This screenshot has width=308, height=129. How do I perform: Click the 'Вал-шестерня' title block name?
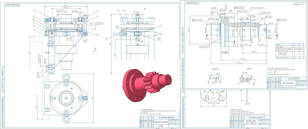coord(287,83)
